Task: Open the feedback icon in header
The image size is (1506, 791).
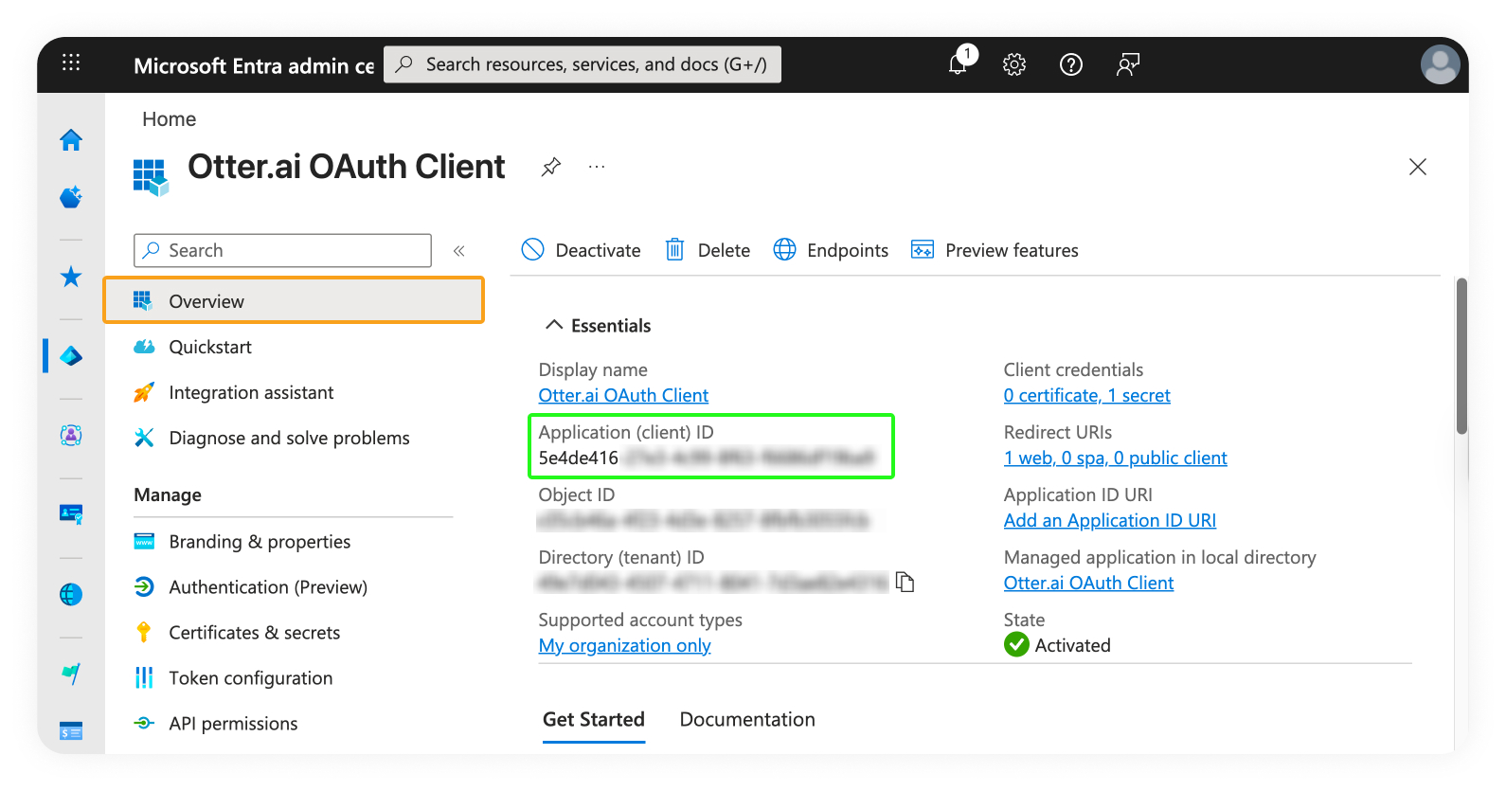Action: pos(1127,64)
